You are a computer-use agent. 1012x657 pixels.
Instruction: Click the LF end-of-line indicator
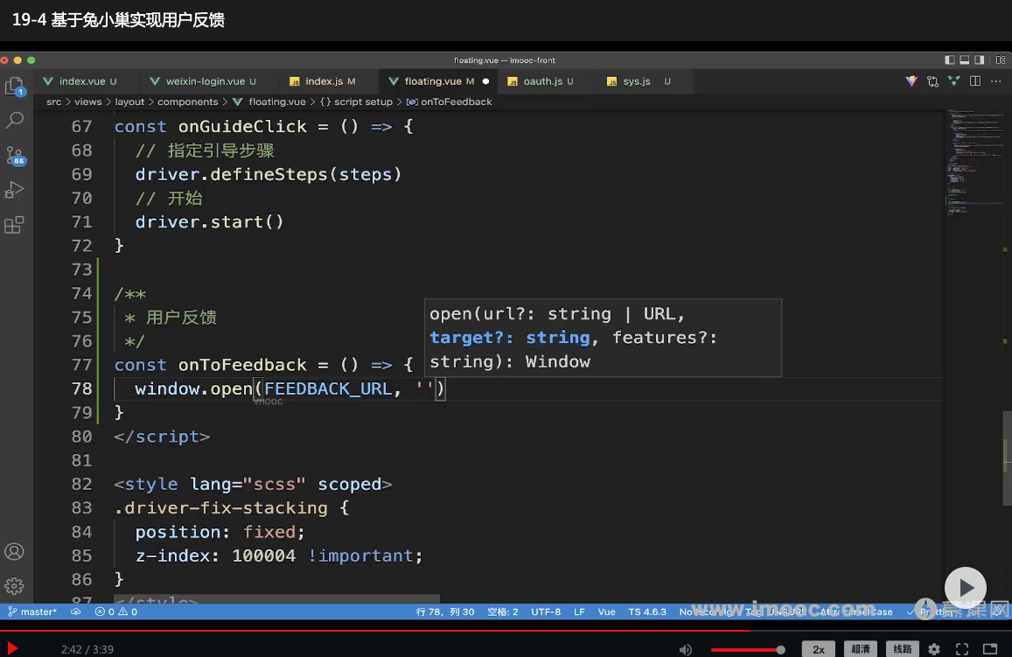point(580,612)
